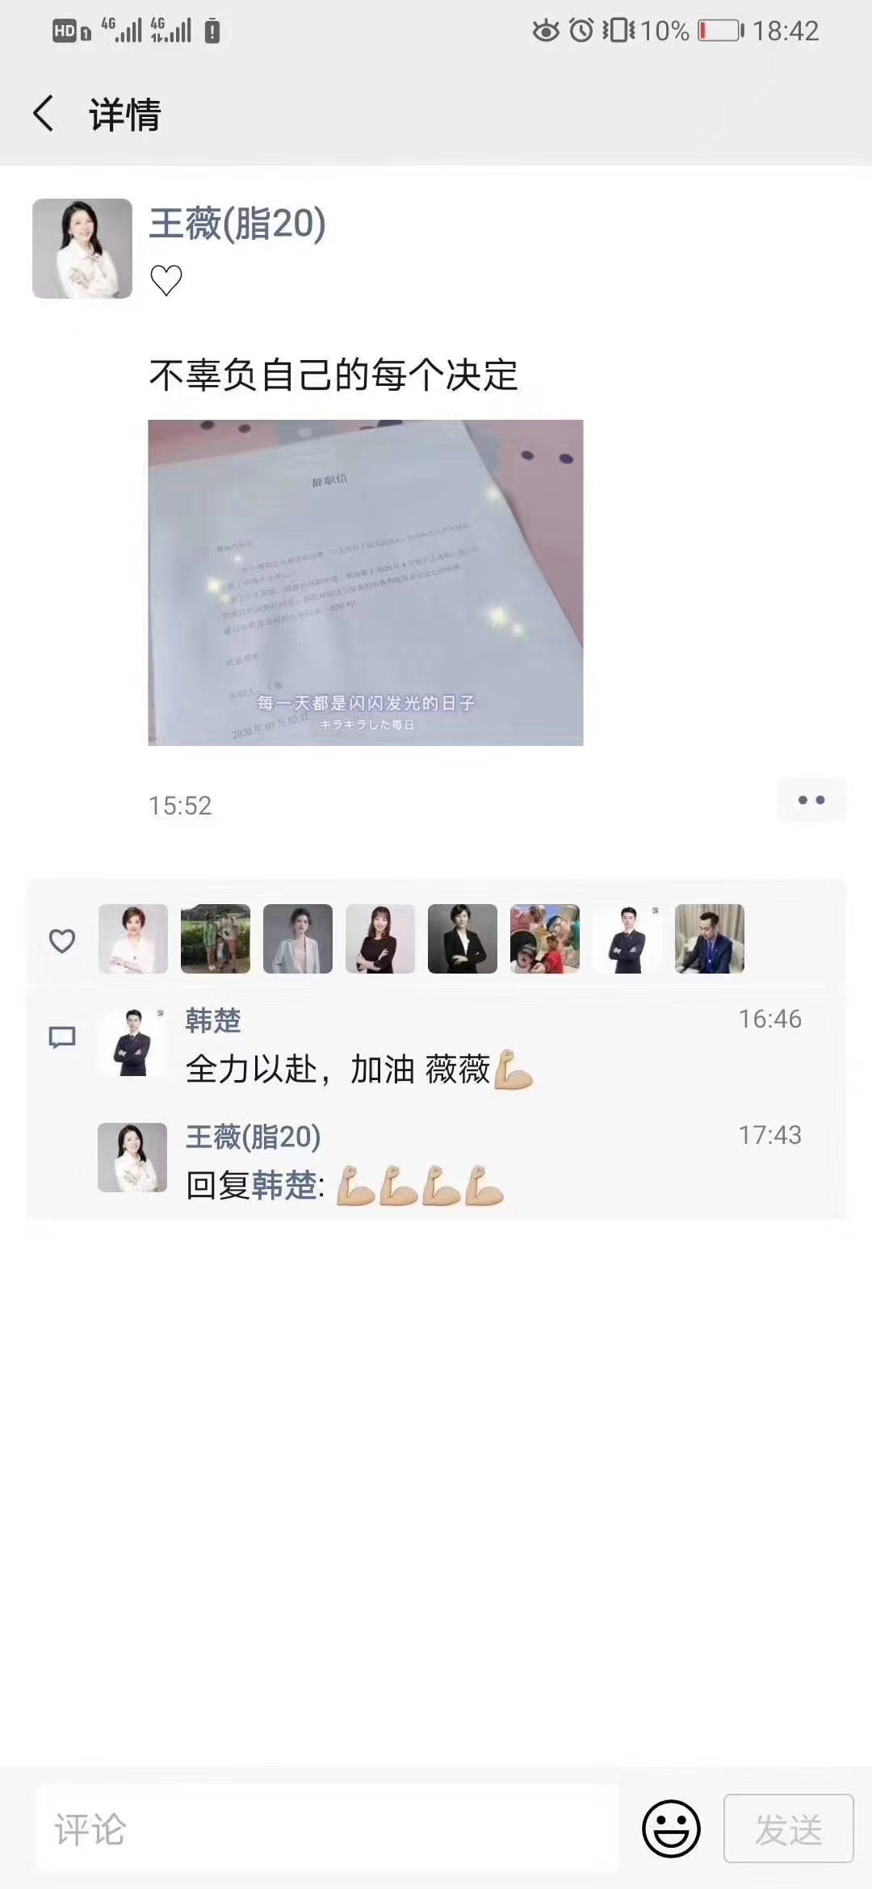
Task: Tap the 韩楚 commenter name link
Action: [x=213, y=1021]
